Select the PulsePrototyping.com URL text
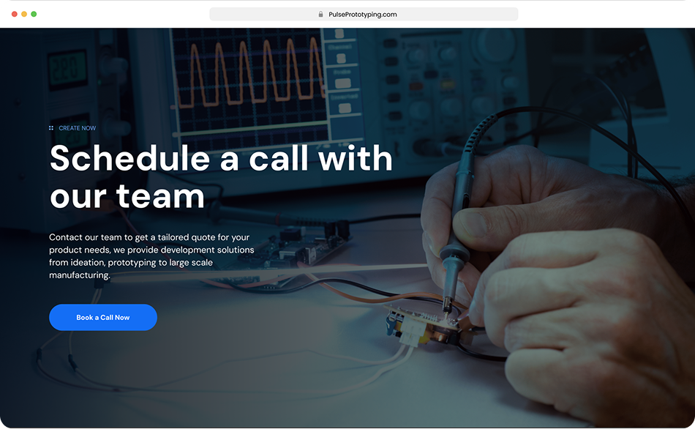This screenshot has width=695, height=429. (363, 14)
